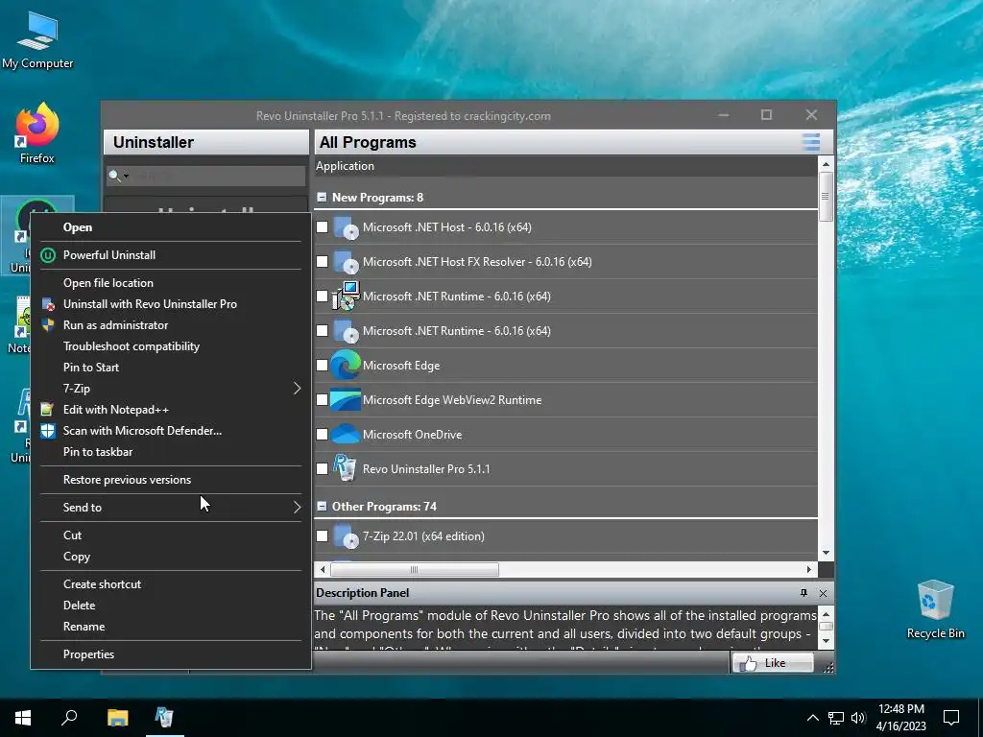
Task: Click the Application column header
Action: [565, 166]
